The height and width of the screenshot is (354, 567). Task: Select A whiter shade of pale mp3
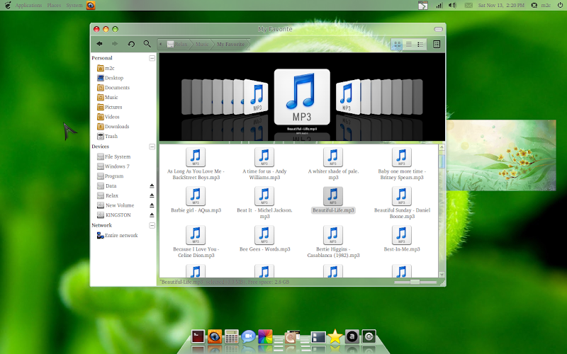[x=333, y=164]
